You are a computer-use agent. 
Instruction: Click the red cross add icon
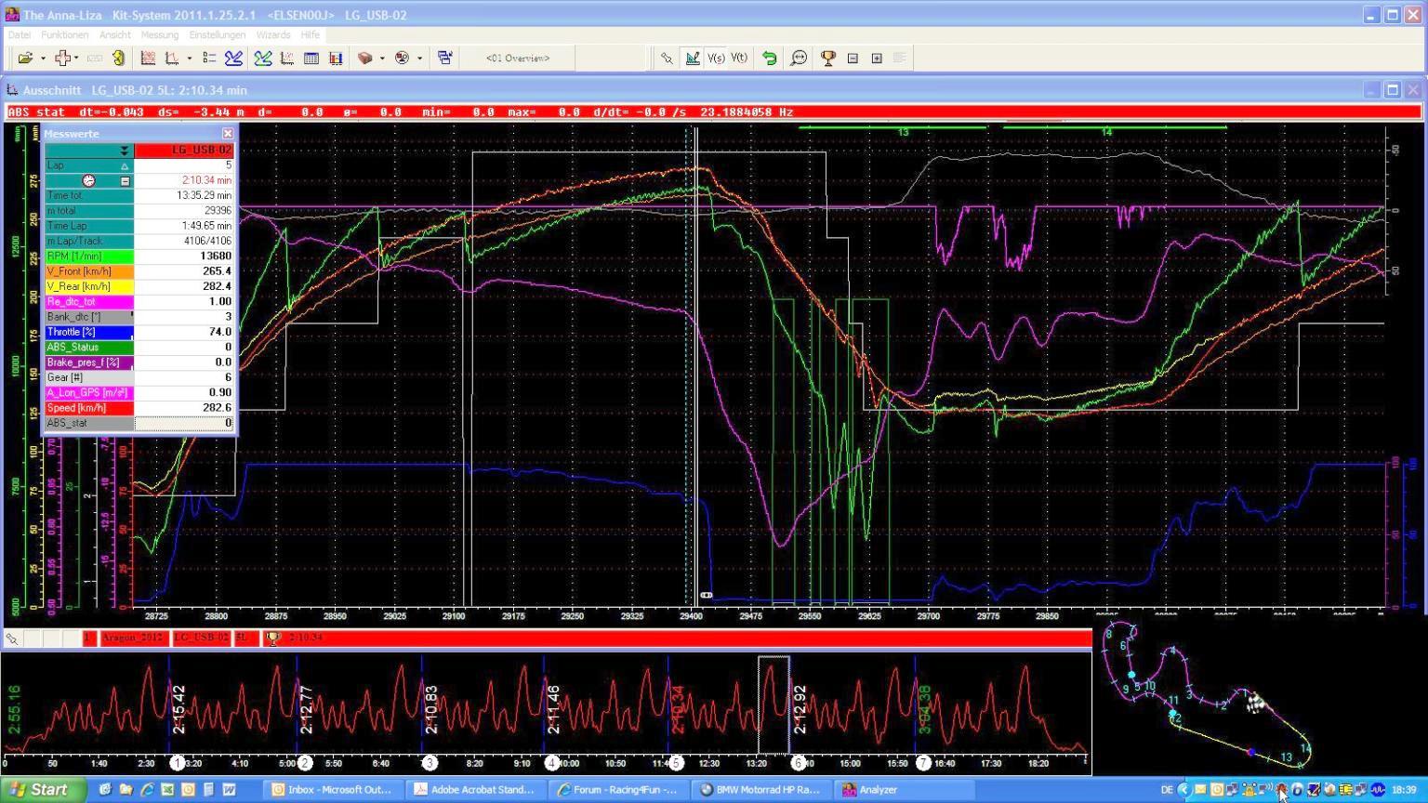click(x=62, y=58)
